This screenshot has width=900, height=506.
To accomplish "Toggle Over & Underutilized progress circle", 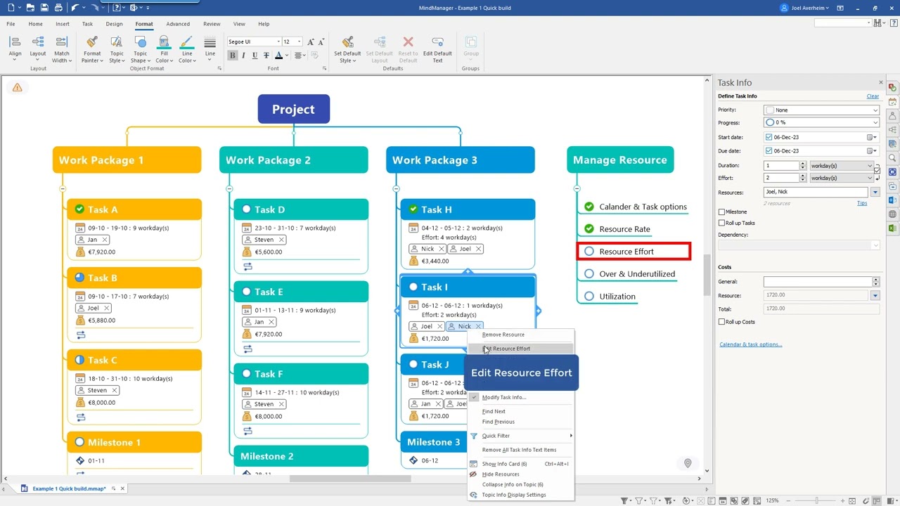I will tap(589, 273).
